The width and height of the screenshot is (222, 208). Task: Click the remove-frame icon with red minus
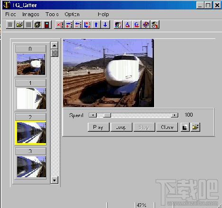click(x=78, y=25)
